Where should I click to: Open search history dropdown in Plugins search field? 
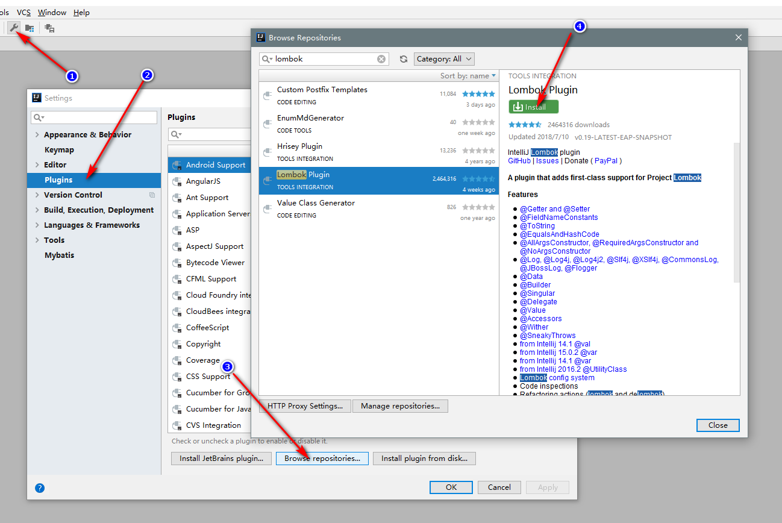click(177, 134)
